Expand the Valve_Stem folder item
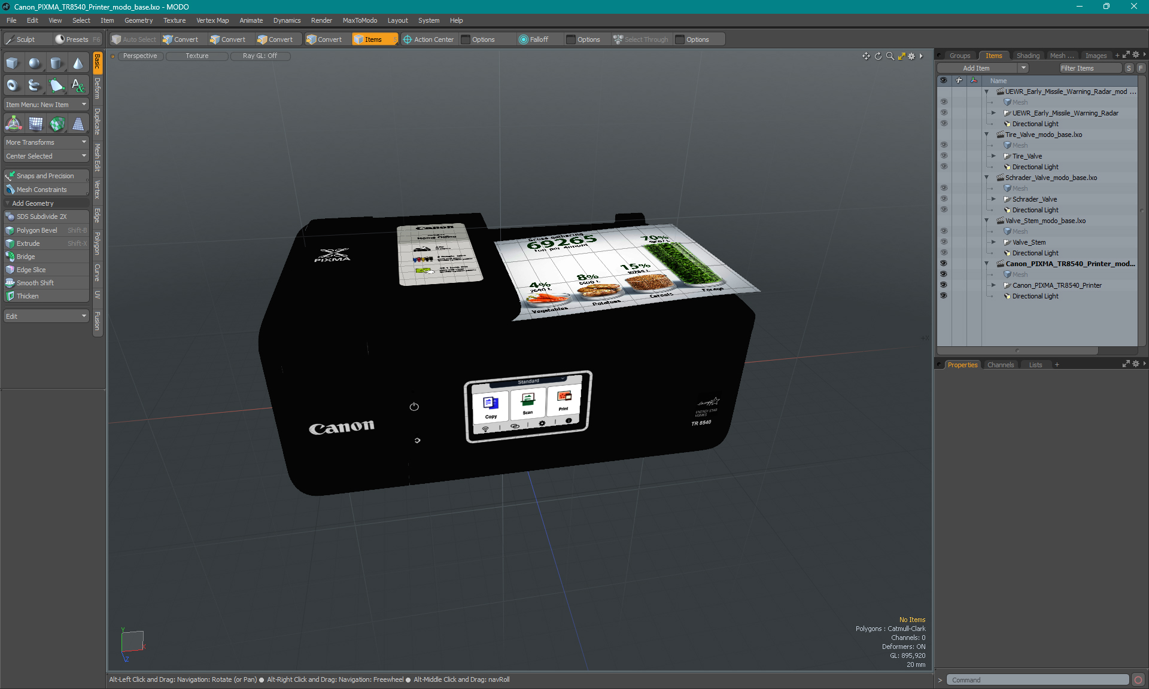 click(993, 242)
